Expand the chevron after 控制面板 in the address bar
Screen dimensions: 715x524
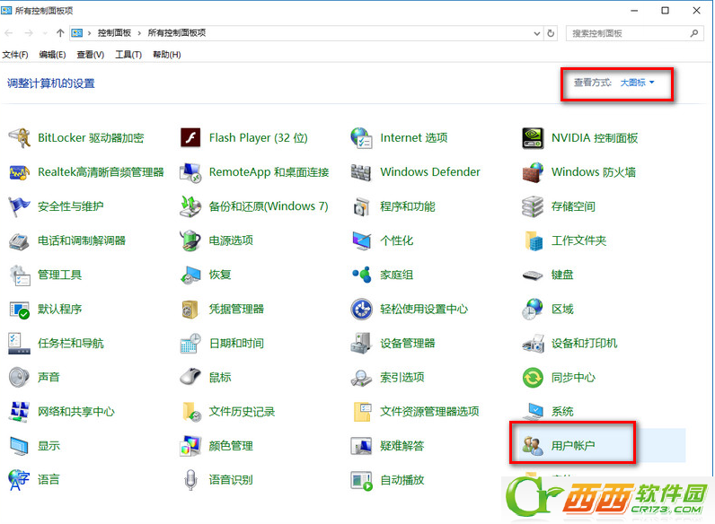pyautogui.click(x=139, y=33)
